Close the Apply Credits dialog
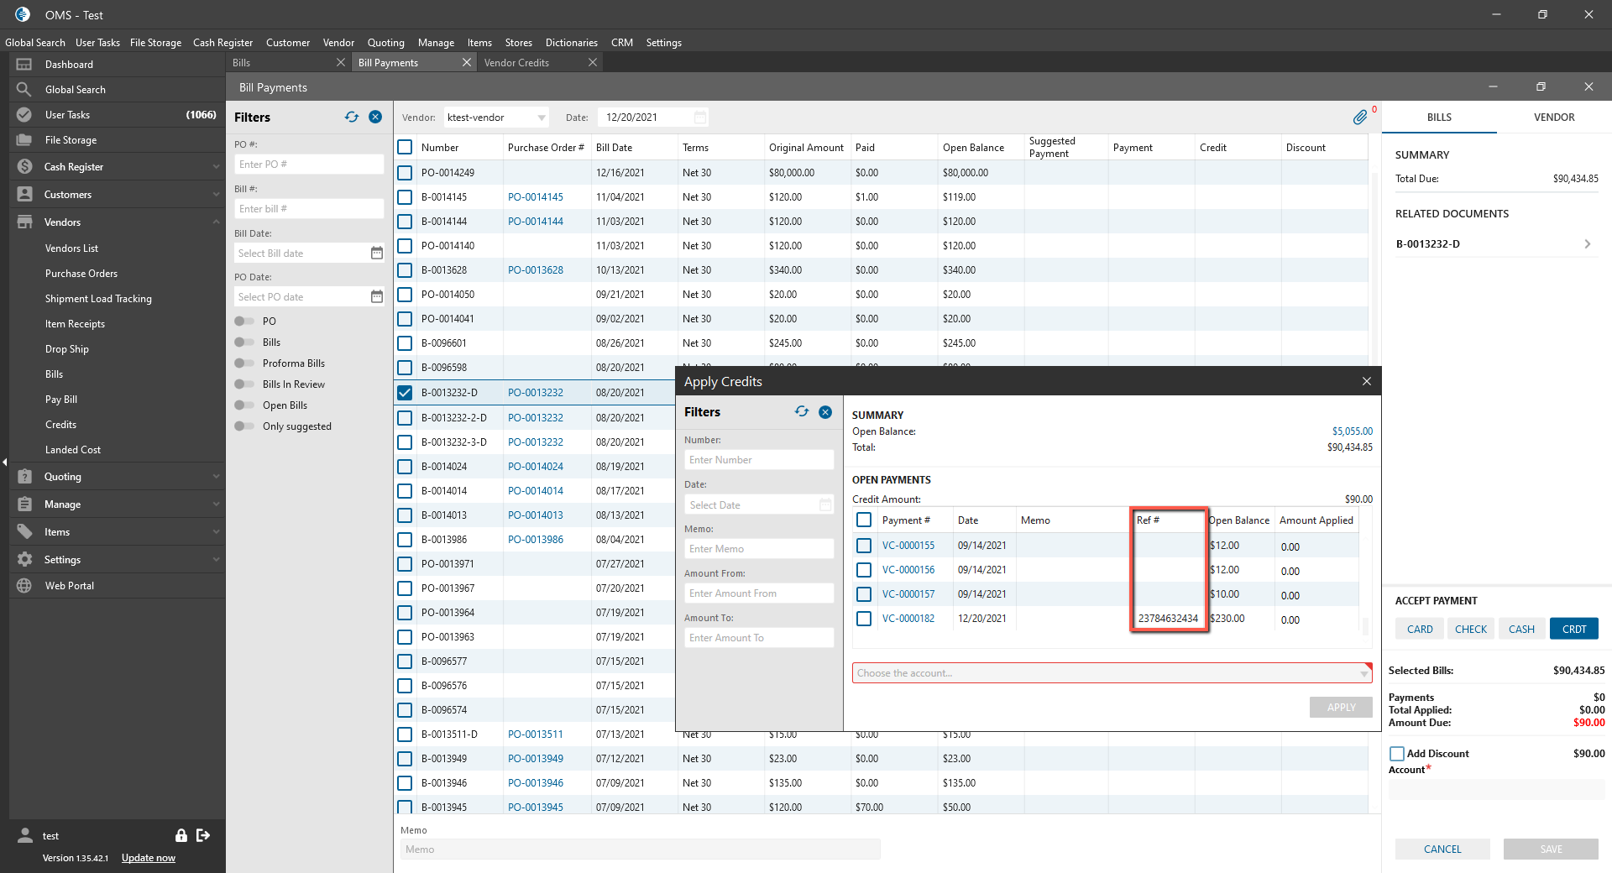This screenshot has width=1612, height=873. 1366,382
